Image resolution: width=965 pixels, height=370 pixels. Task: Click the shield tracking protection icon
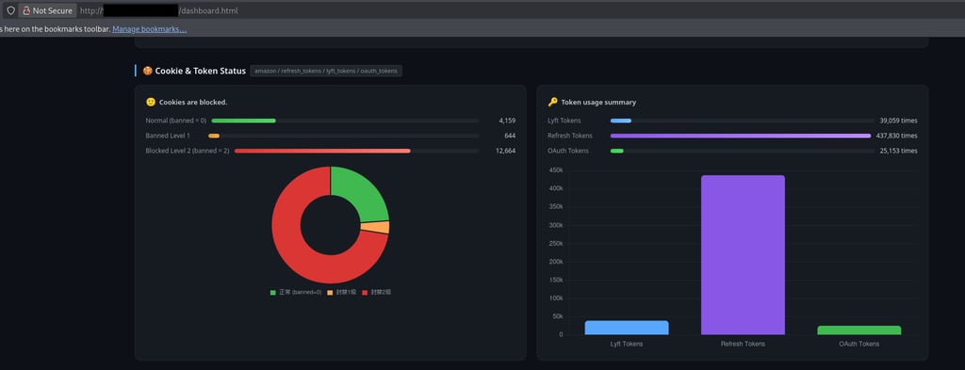(x=10, y=10)
